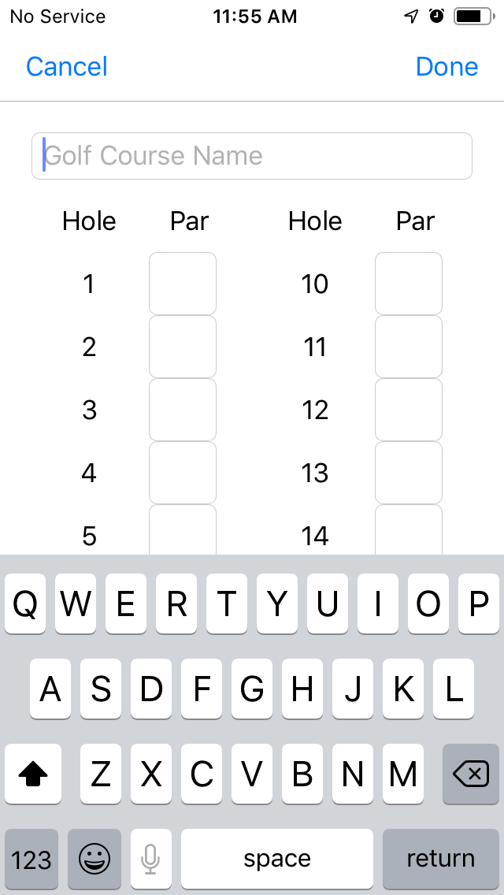Select the Par field for hole 2
The image size is (504, 895).
pos(182,347)
